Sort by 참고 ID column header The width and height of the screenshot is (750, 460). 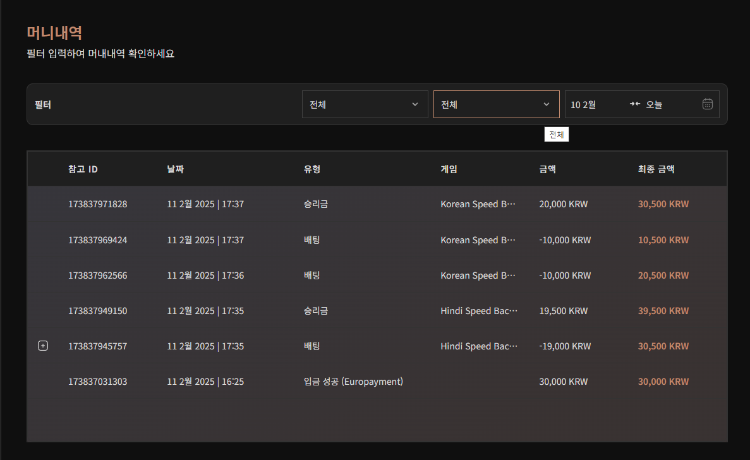[x=83, y=169]
